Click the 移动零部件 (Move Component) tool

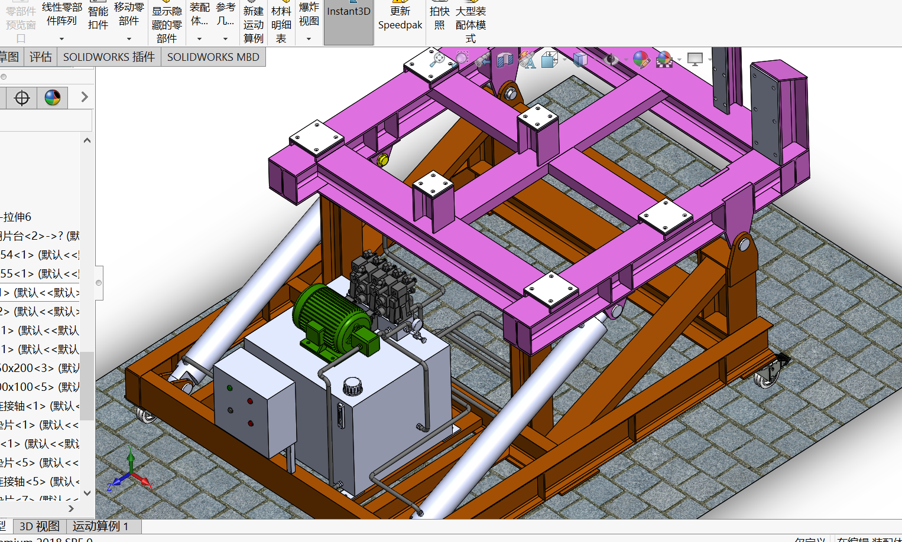click(x=129, y=14)
